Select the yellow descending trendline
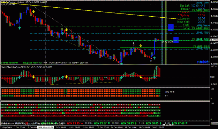 90,10
